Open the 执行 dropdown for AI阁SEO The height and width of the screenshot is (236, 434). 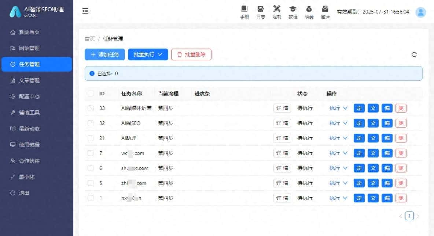coord(337,123)
